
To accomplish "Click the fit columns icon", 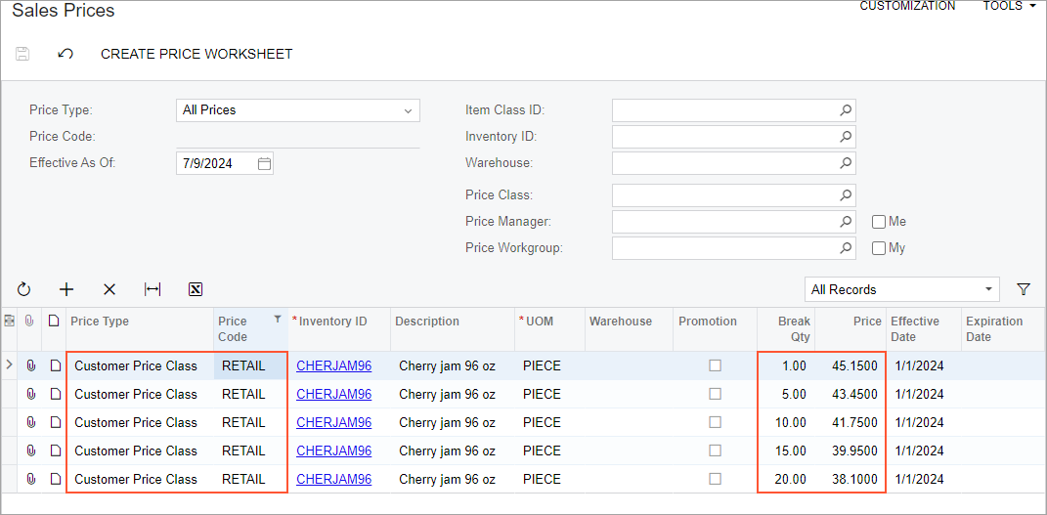I will pyautogui.click(x=153, y=289).
